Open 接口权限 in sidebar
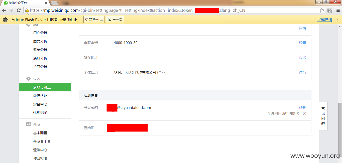The height and width of the screenshot is (163, 342). [40, 158]
